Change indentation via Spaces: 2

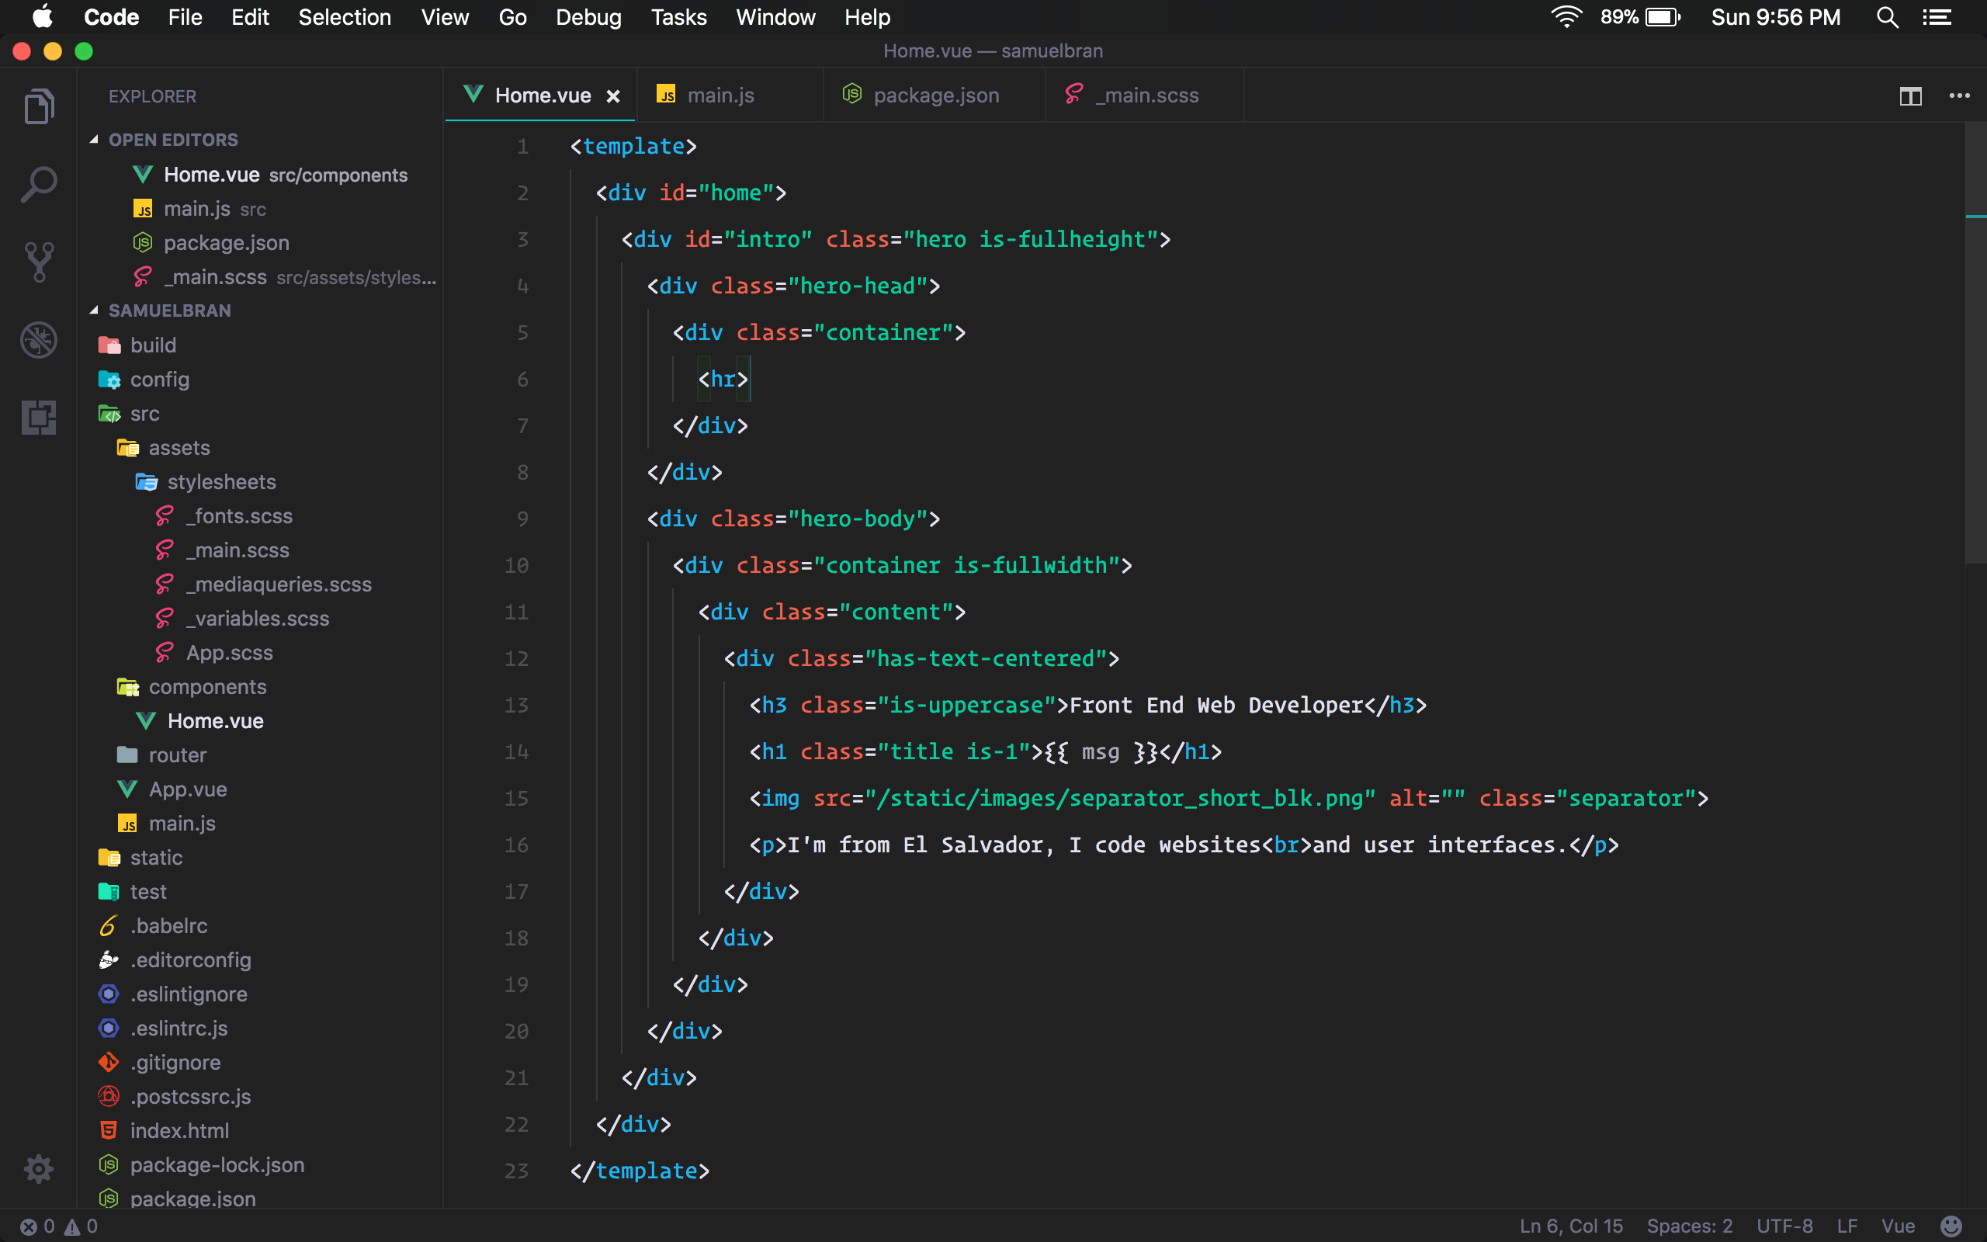click(1689, 1226)
